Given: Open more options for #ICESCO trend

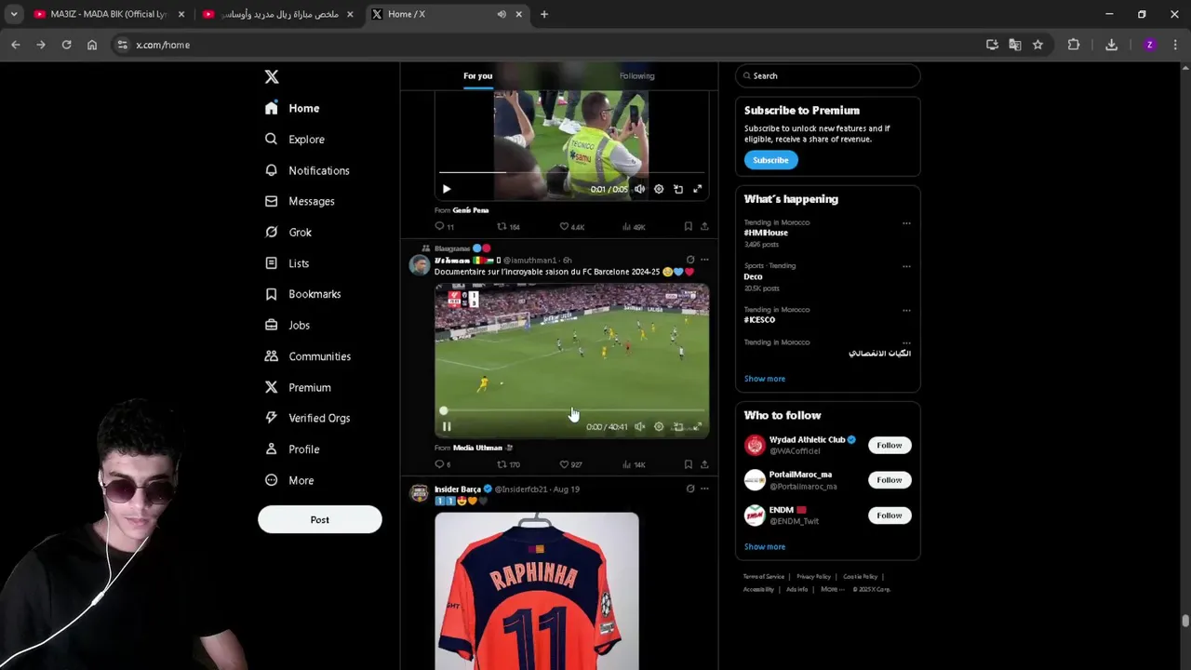Looking at the screenshot, I should coord(906,310).
